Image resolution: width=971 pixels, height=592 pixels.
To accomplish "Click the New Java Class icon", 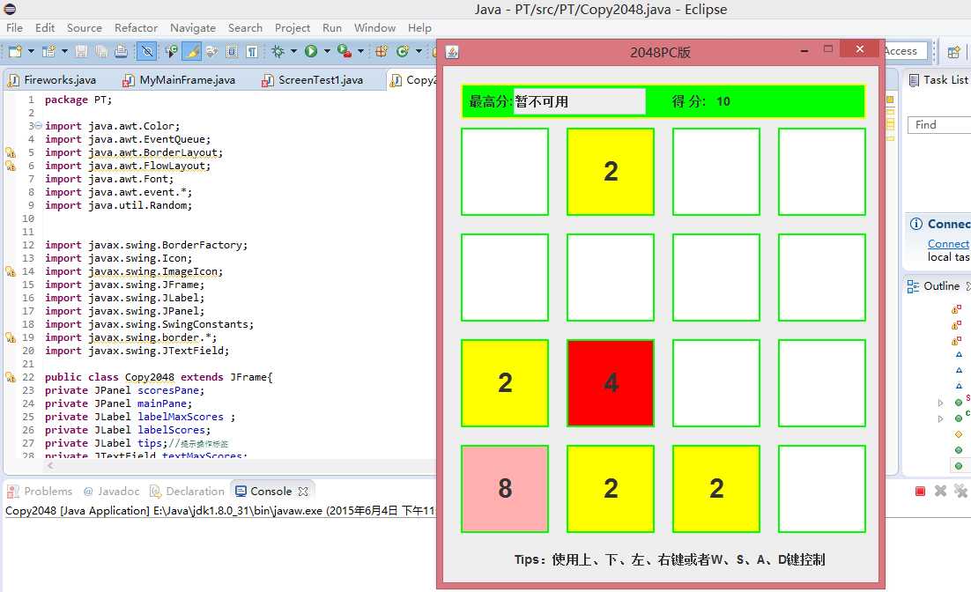I will (404, 51).
